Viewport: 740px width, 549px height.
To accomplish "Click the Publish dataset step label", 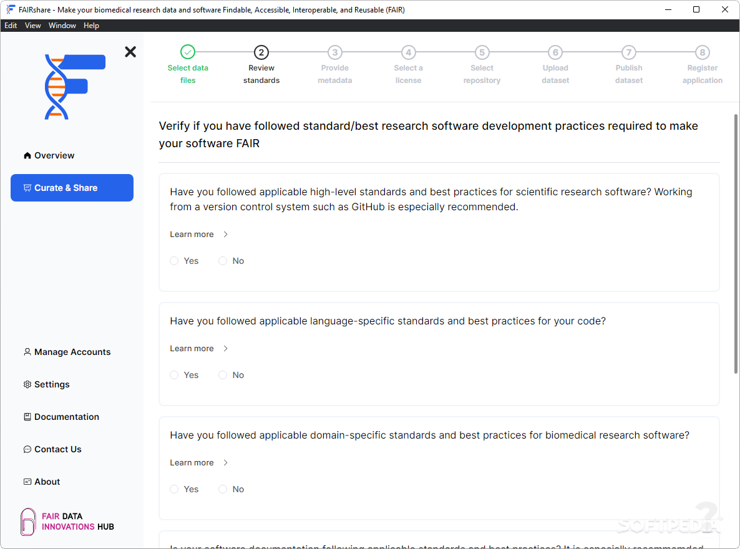I will 629,74.
